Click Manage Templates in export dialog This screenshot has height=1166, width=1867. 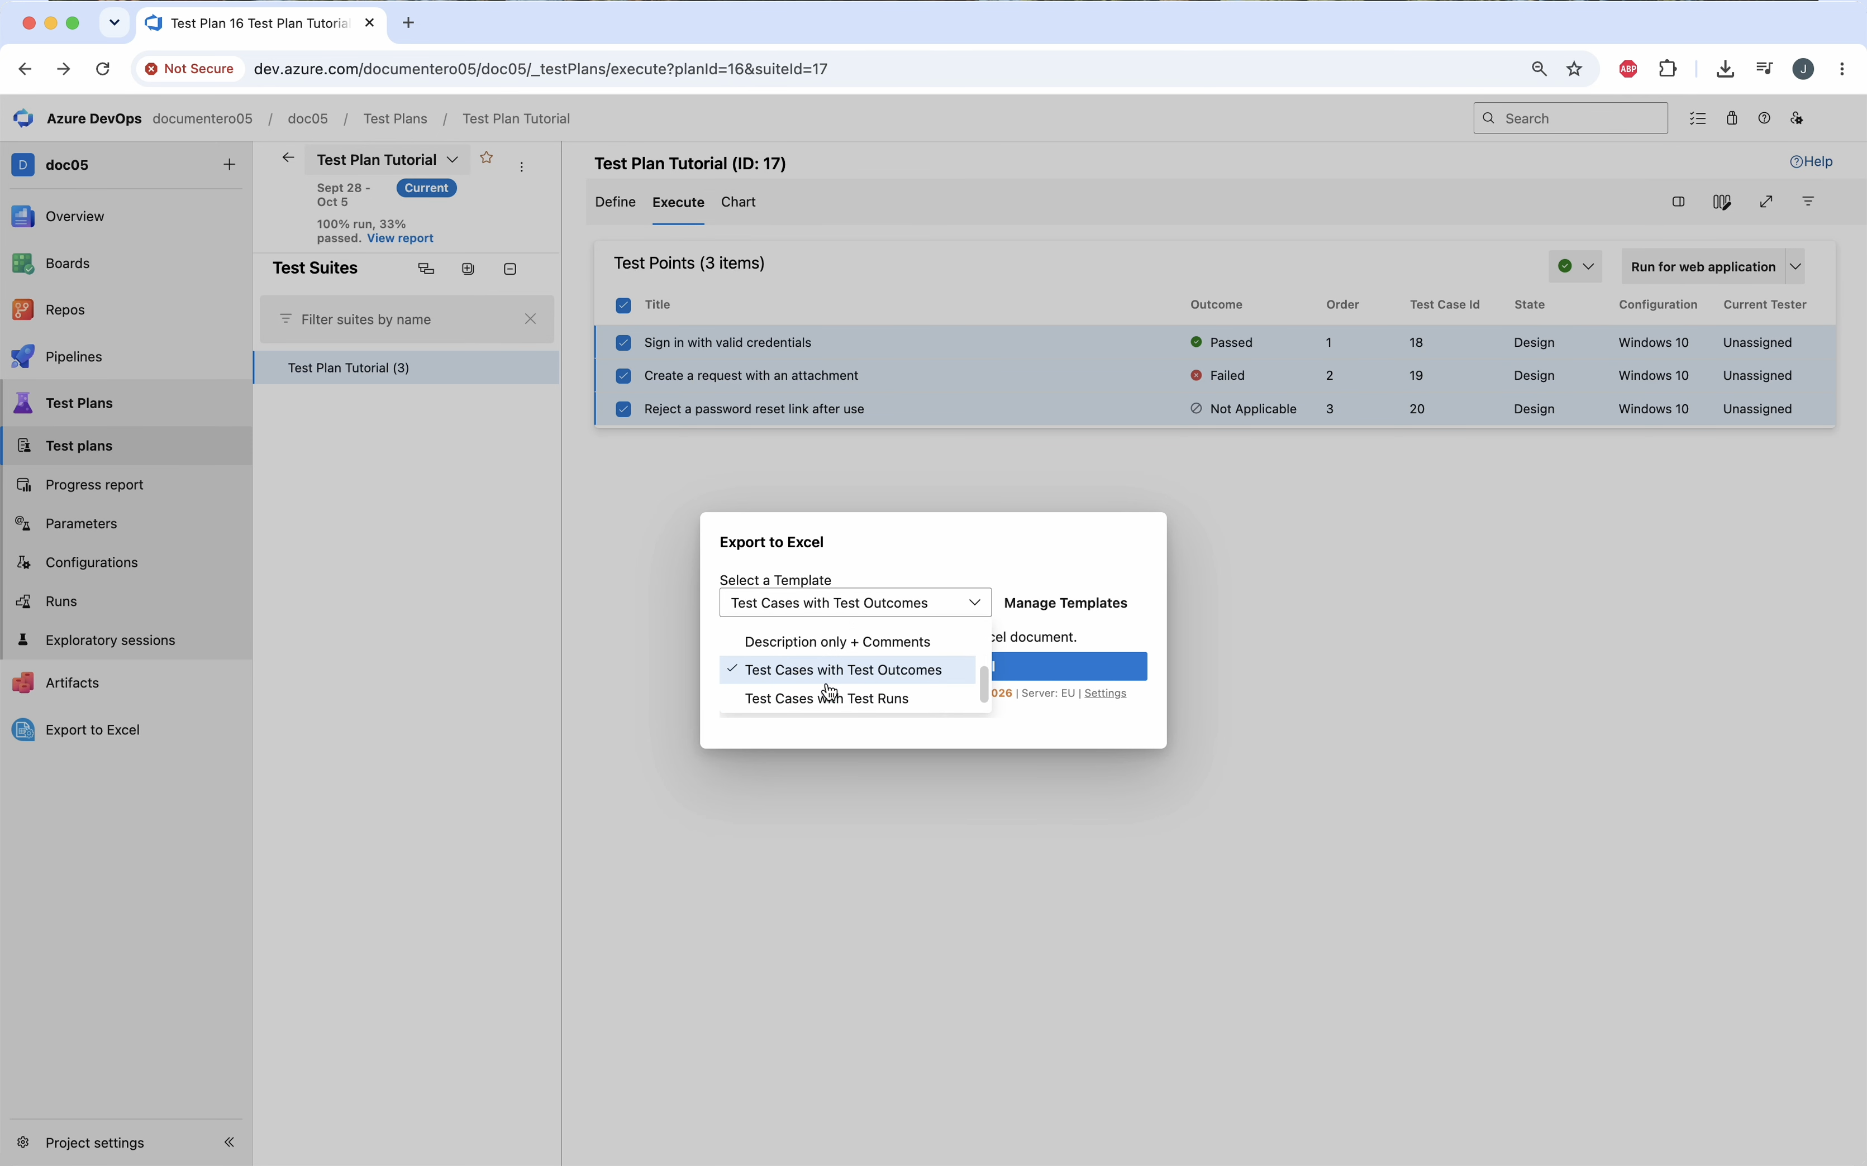pyautogui.click(x=1065, y=603)
